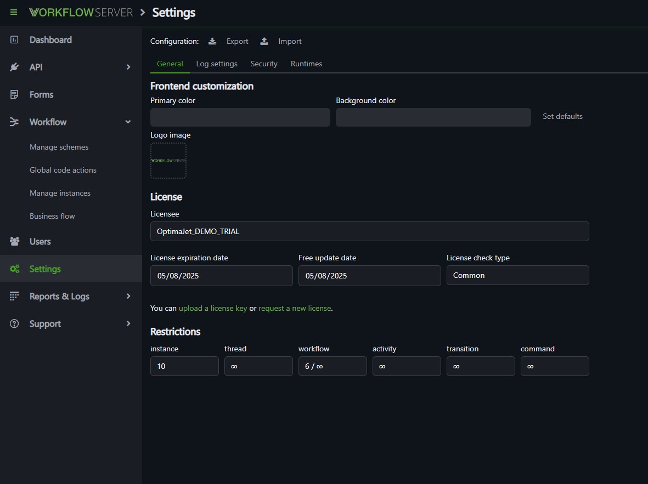Click the Logo image upload area
The height and width of the screenshot is (484, 648).
[x=168, y=160]
